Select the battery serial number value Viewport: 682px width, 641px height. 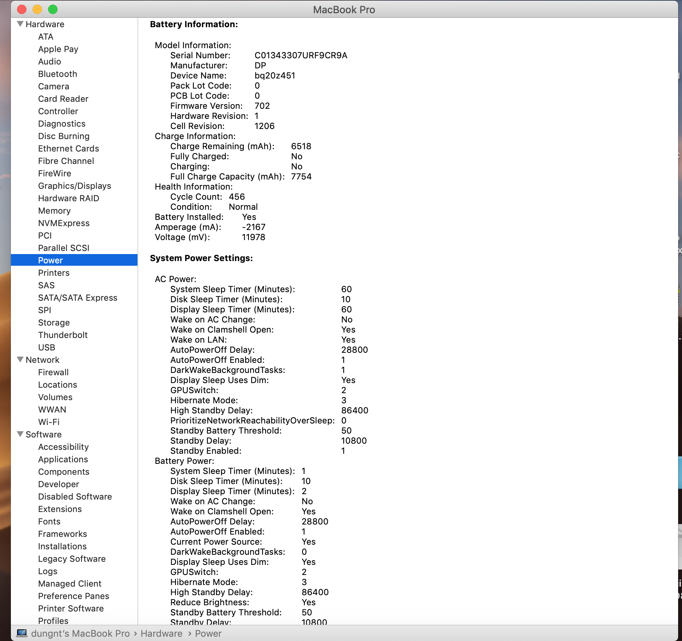tap(301, 55)
